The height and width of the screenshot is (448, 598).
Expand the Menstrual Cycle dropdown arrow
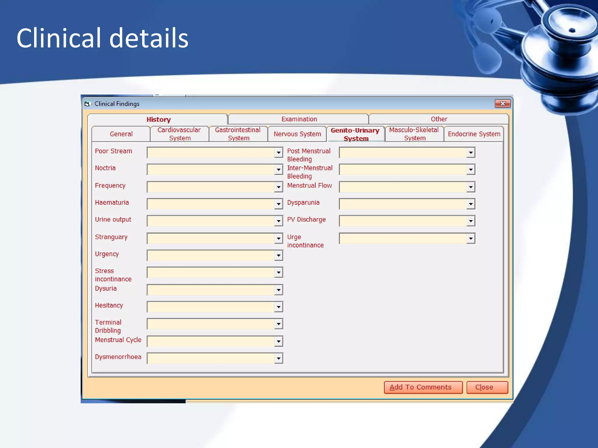279,341
